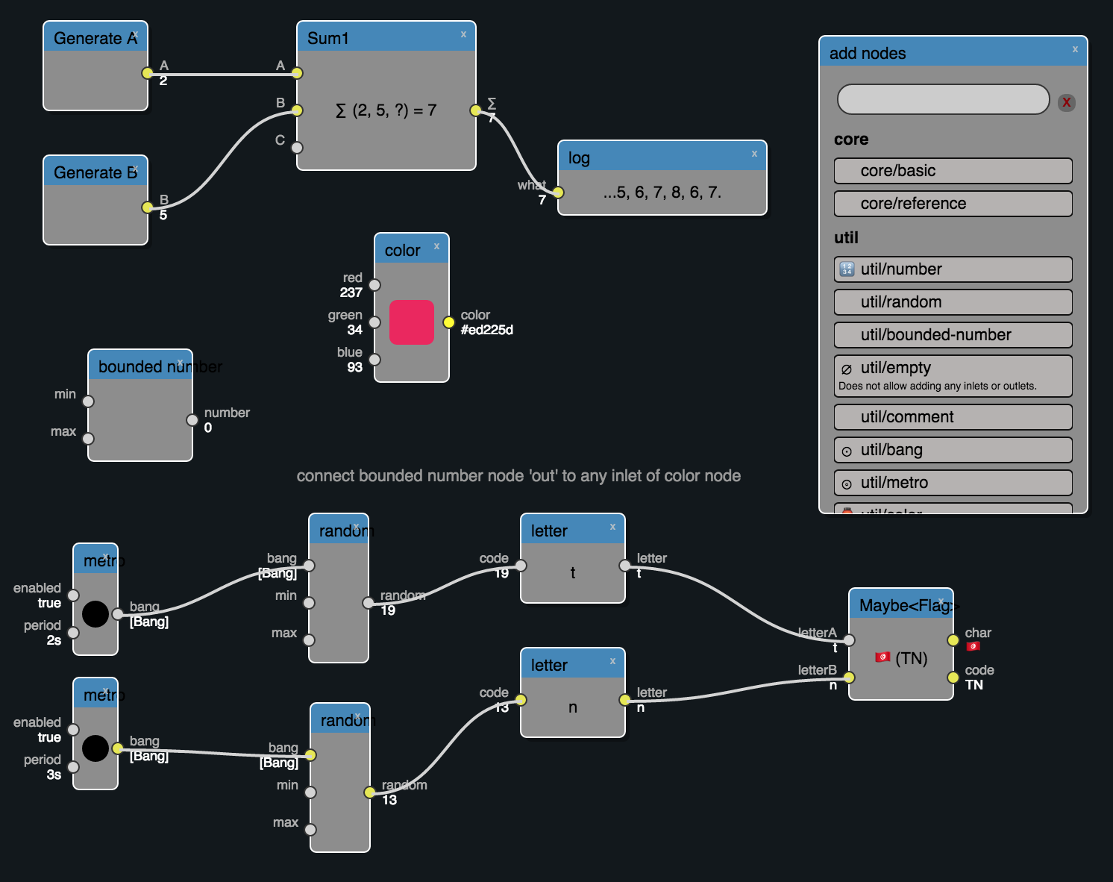Image resolution: width=1113 pixels, height=882 pixels.
Task: Click the bounded number node's number outlet
Action: click(192, 420)
